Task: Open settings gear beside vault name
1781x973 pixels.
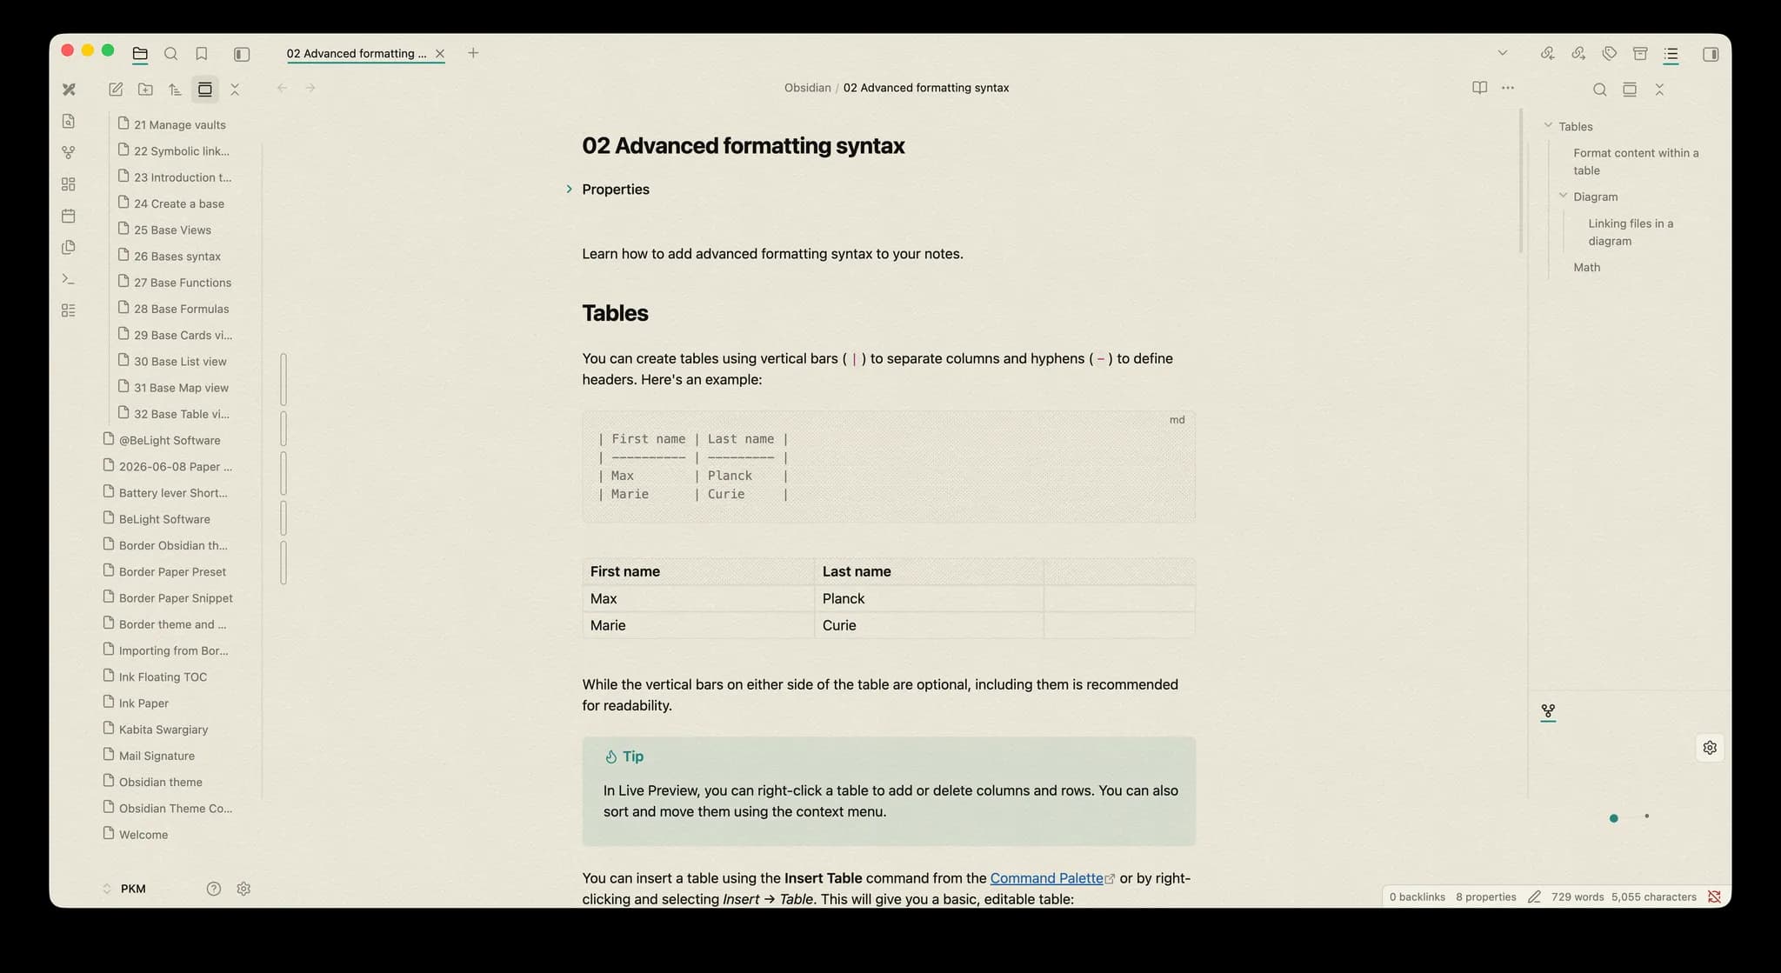Action: (x=243, y=889)
